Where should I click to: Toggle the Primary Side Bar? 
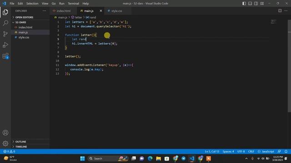pyautogui.click(x=244, y=3)
